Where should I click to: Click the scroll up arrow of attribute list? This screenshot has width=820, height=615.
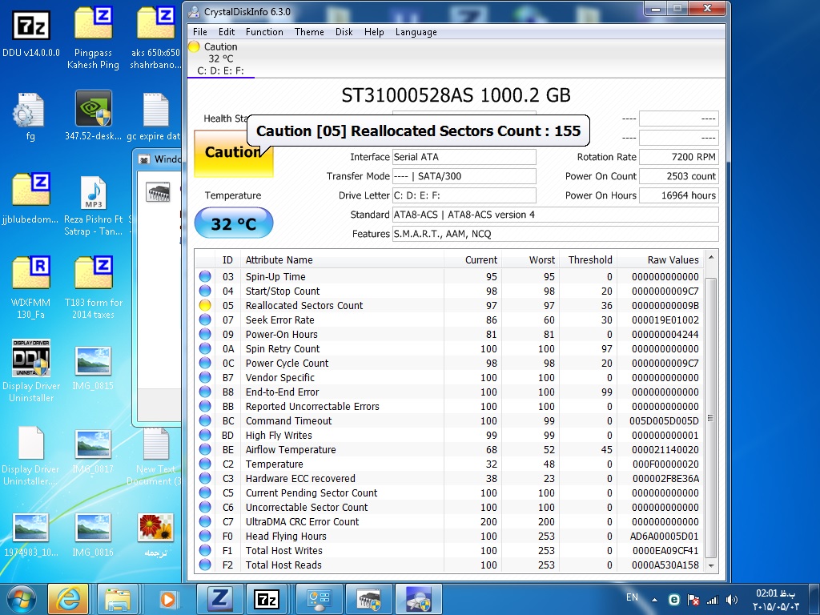click(x=711, y=257)
